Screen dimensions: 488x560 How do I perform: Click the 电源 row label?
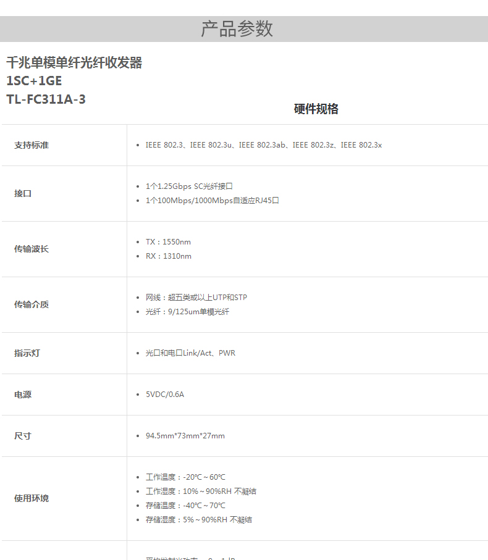pos(23,395)
